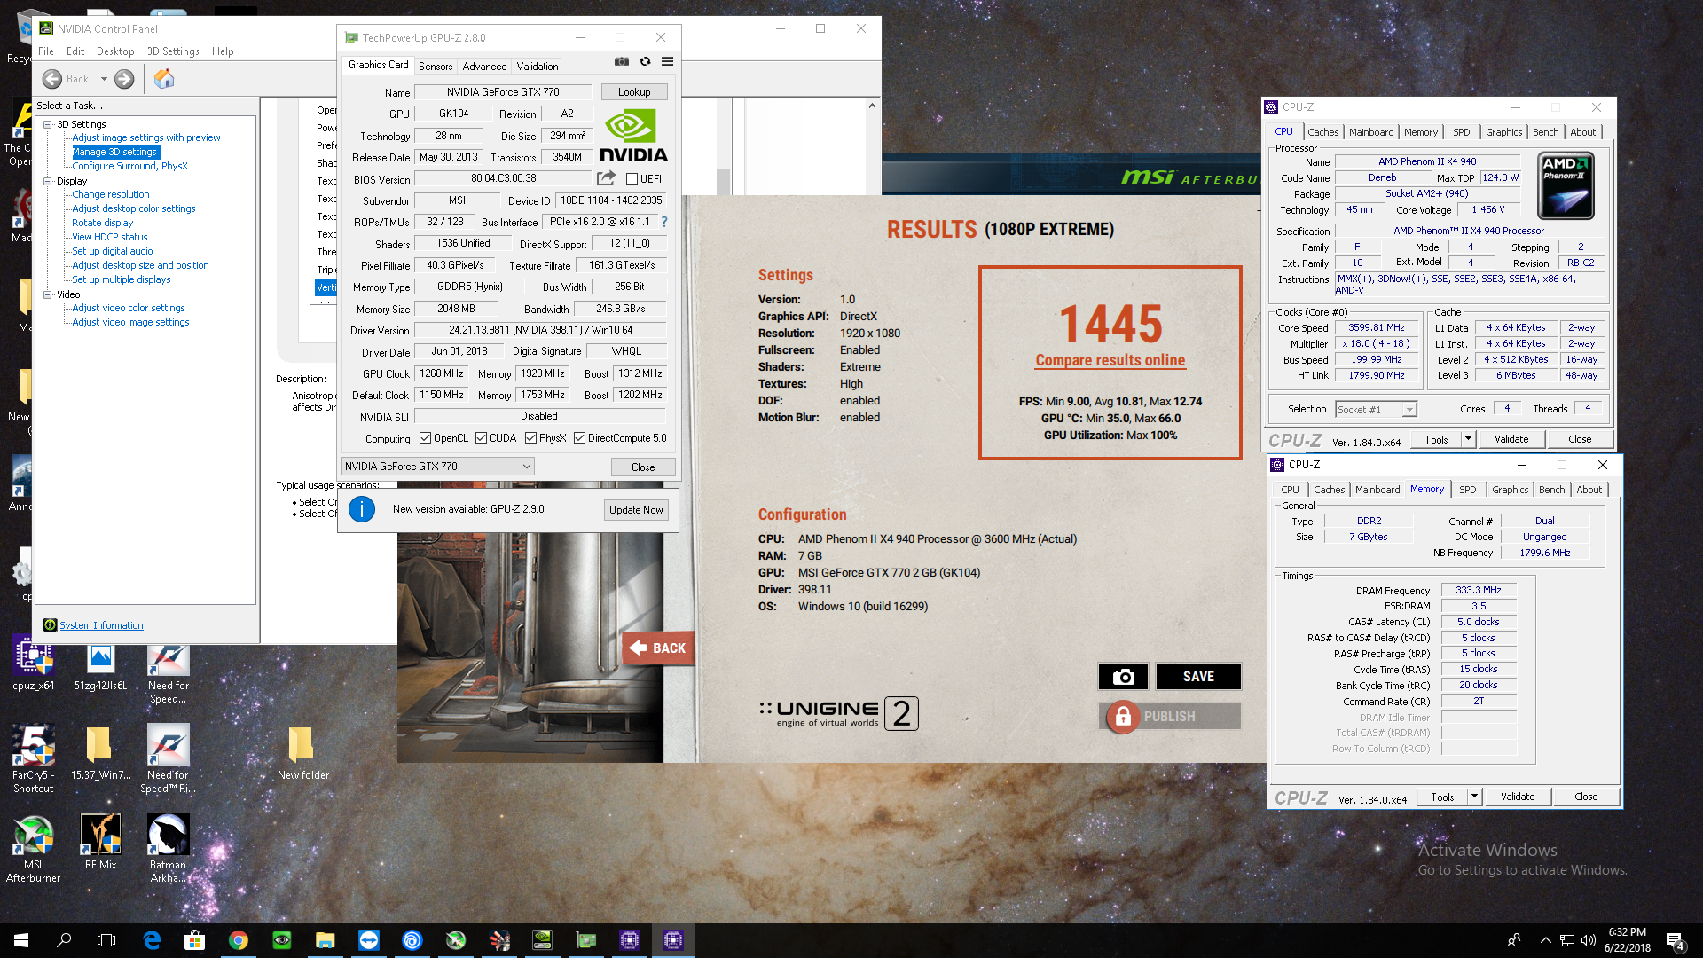Click the Windows Start button
The image size is (1703, 958).
pos(21,940)
